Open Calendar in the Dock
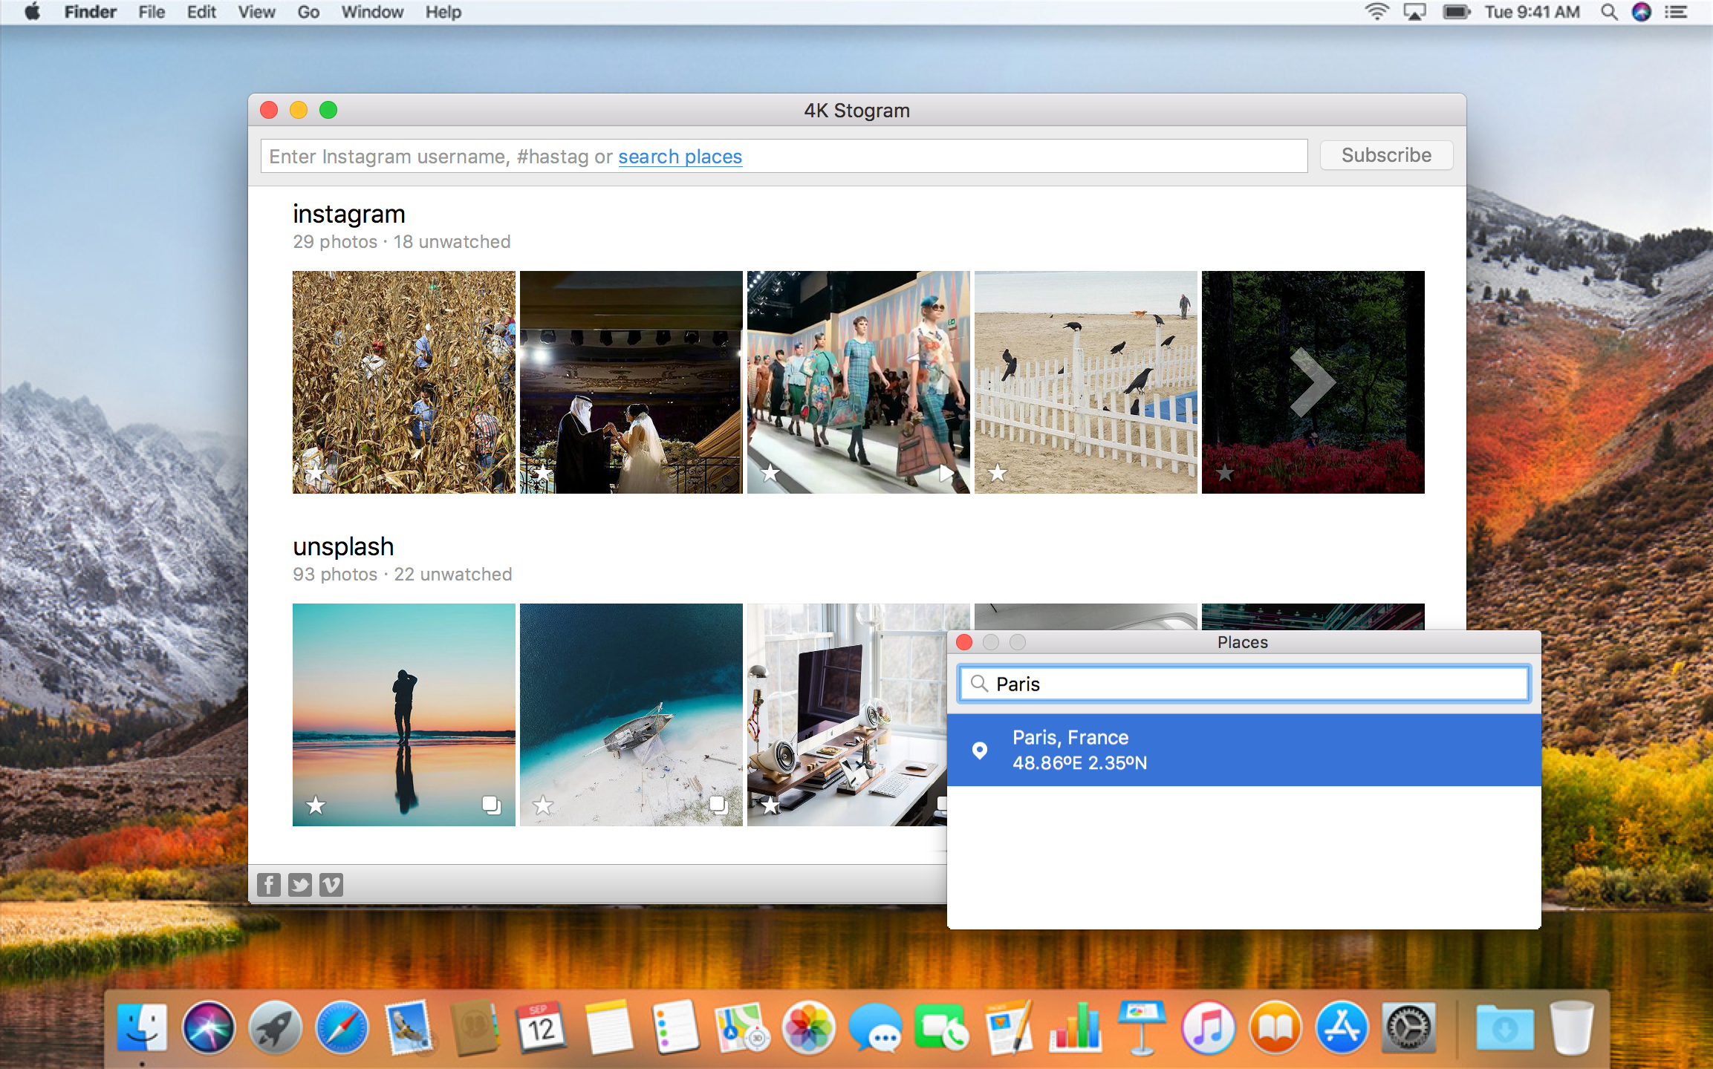The image size is (1713, 1069). click(542, 1027)
